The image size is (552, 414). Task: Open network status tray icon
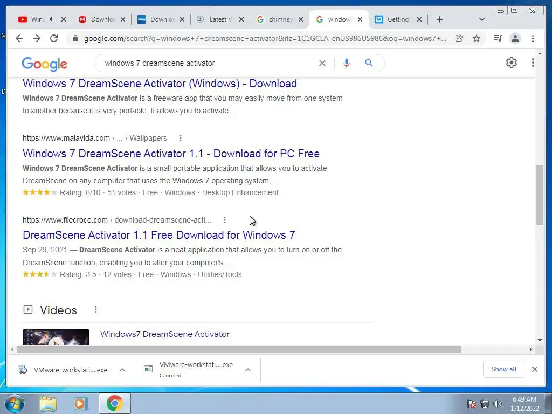coord(485,404)
